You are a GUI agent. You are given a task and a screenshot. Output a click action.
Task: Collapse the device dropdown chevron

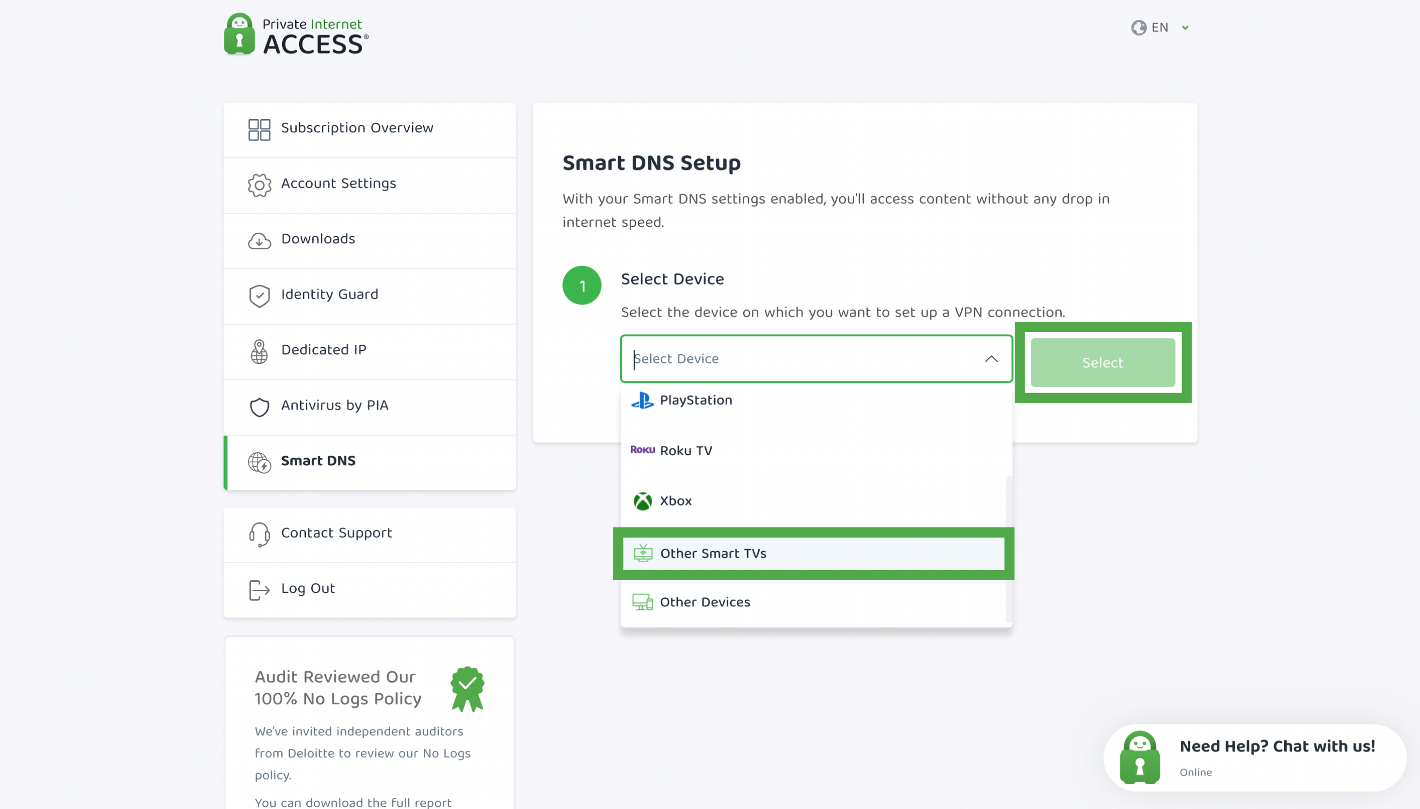click(x=991, y=359)
